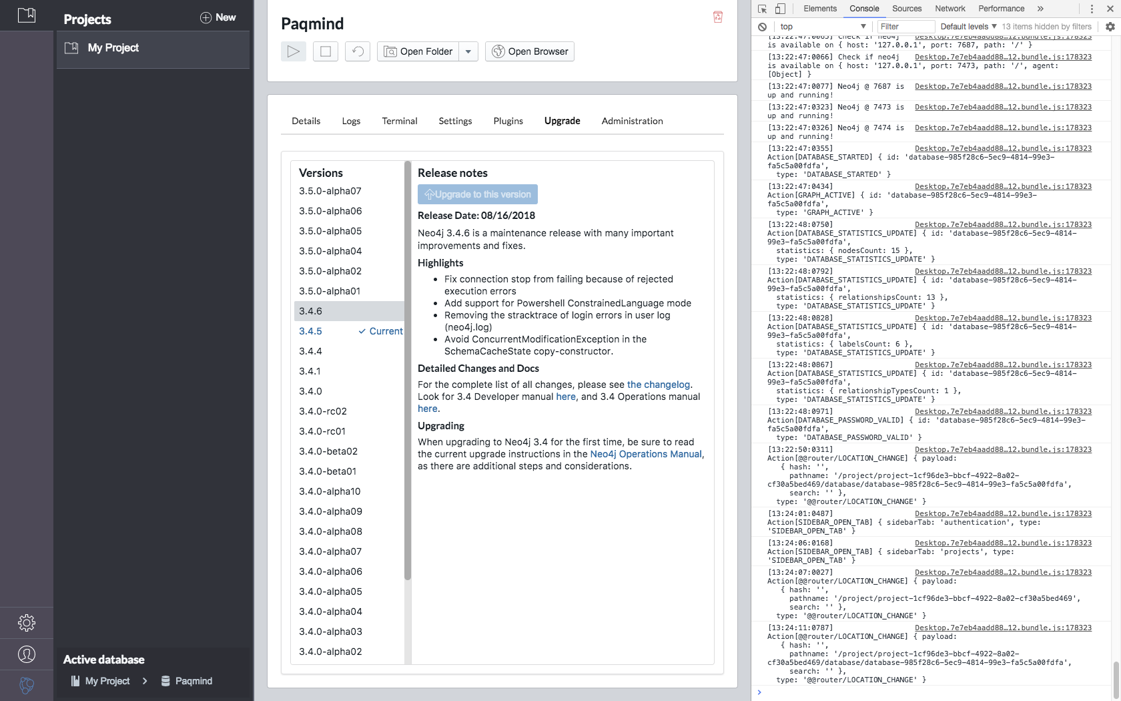Stop the Paqmind database
This screenshot has height=701, width=1121.
click(x=326, y=51)
